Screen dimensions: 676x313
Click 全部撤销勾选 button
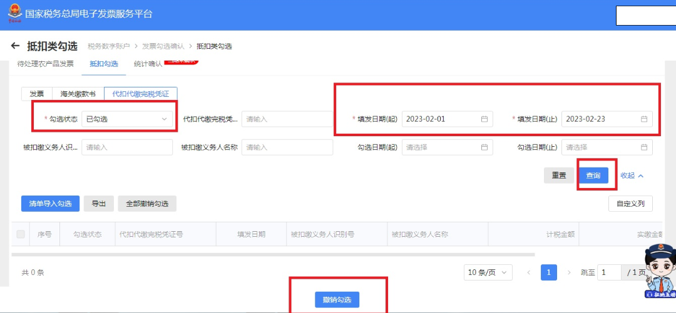click(x=147, y=204)
